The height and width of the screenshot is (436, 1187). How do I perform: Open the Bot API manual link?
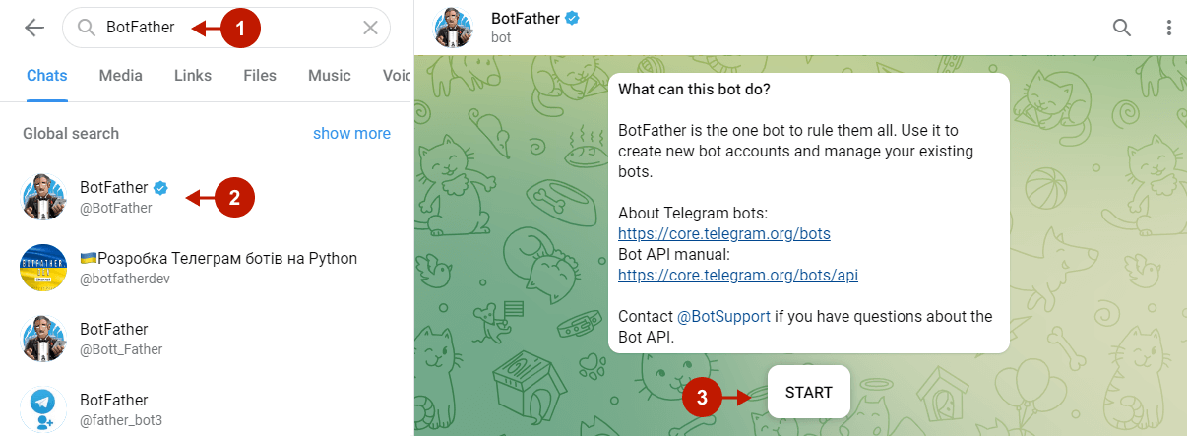[x=738, y=276]
